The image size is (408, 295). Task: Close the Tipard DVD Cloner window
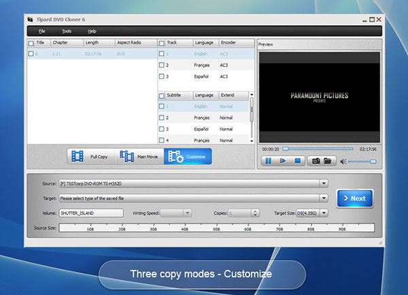pos(379,20)
